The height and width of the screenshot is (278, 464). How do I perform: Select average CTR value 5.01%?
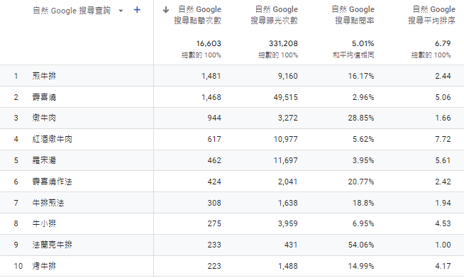click(x=363, y=43)
